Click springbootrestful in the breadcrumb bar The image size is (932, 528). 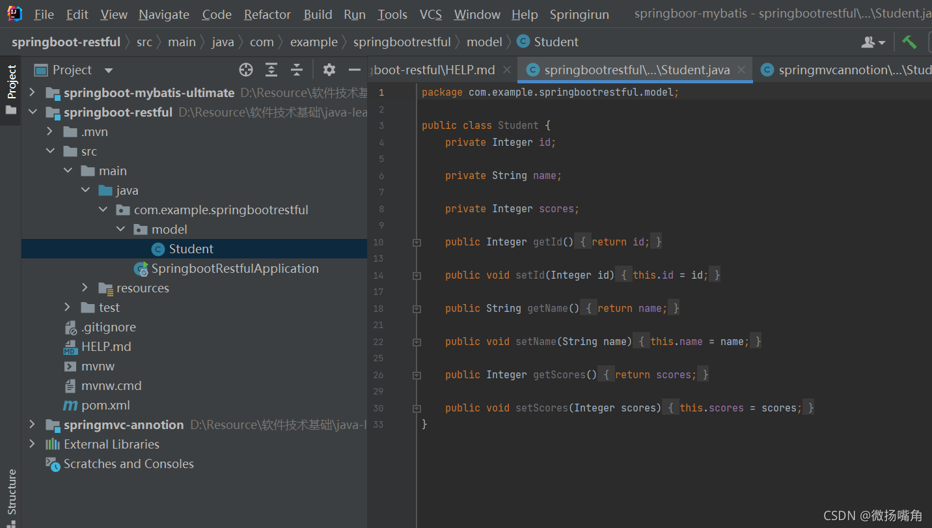402,42
